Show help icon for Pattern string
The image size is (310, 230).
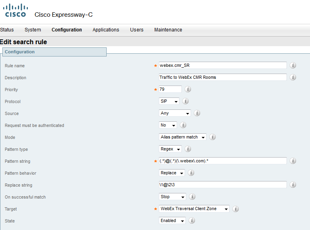click(293, 161)
